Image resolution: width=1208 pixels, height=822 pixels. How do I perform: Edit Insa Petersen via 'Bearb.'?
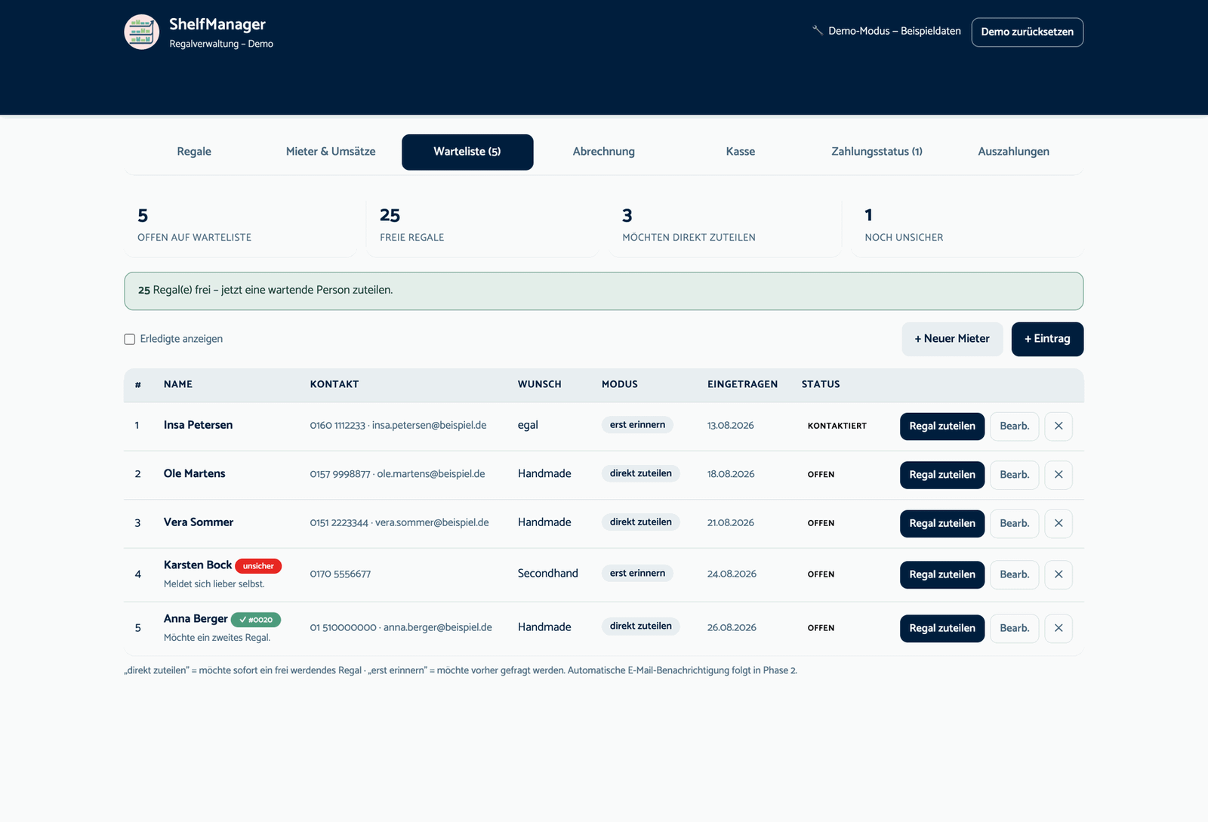coord(1015,426)
